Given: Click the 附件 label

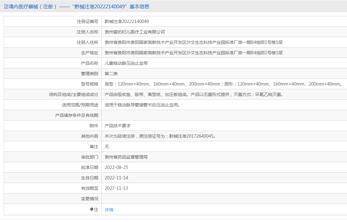Looking at the screenshot, I should pyautogui.click(x=94, y=126).
